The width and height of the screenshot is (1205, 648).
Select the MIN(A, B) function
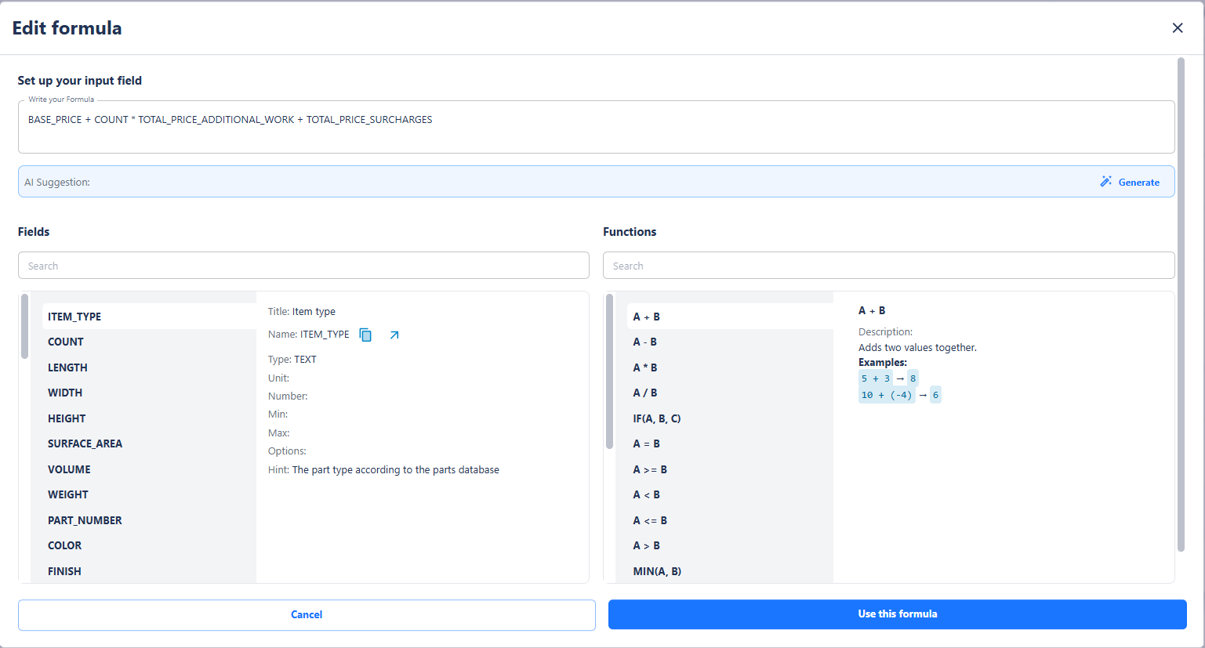(657, 571)
